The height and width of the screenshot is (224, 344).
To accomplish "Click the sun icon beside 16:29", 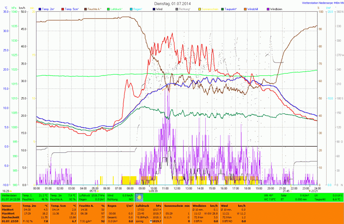I will coord(10,191).
